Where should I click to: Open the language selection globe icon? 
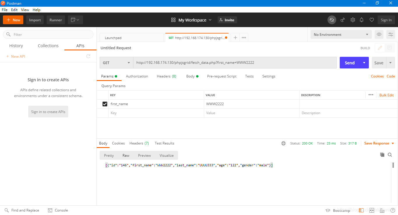[283, 143]
